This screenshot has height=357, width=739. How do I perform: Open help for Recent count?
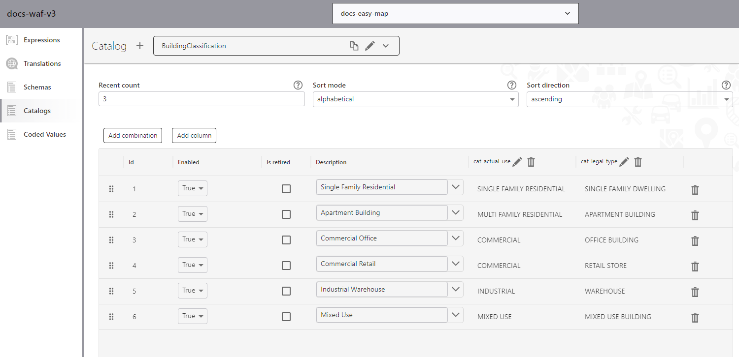[298, 85]
